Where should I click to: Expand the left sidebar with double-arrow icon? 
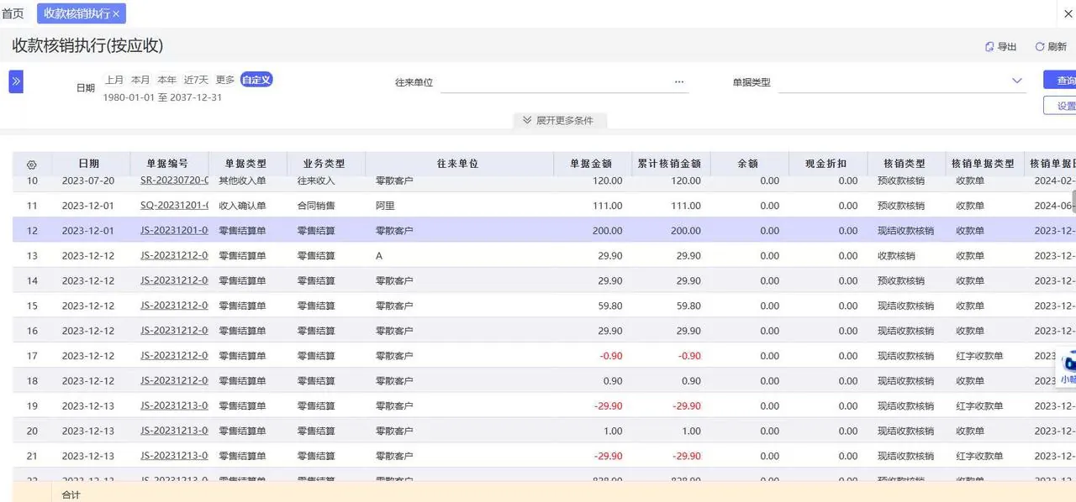pos(16,81)
